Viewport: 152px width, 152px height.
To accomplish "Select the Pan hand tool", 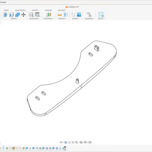I will coord(69,142).
